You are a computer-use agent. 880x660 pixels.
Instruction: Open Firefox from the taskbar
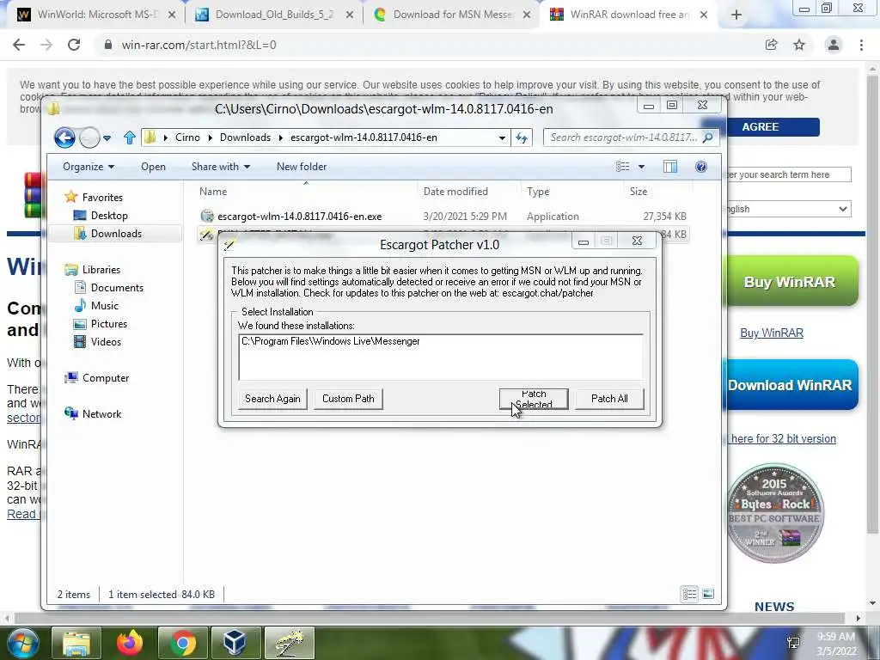pyautogui.click(x=130, y=643)
